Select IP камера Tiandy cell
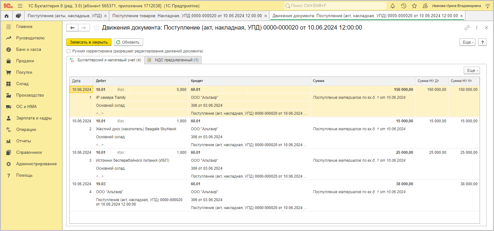Screen dimensions: 494x231 point(141,98)
